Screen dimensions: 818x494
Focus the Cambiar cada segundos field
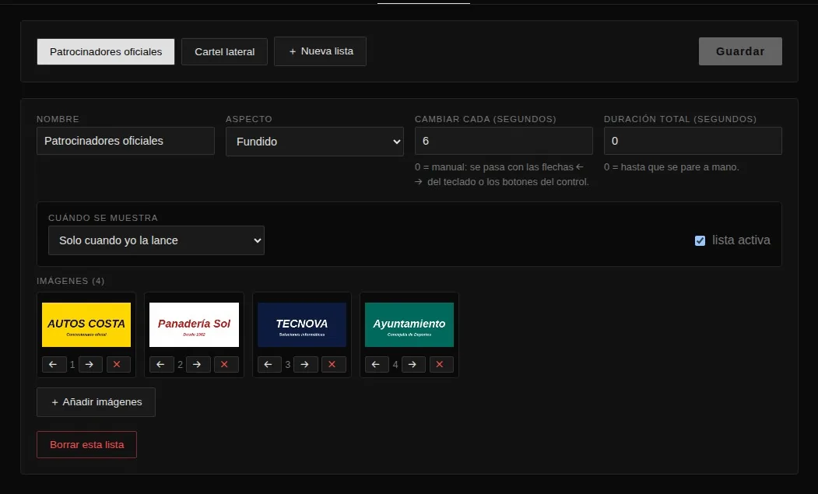click(504, 141)
